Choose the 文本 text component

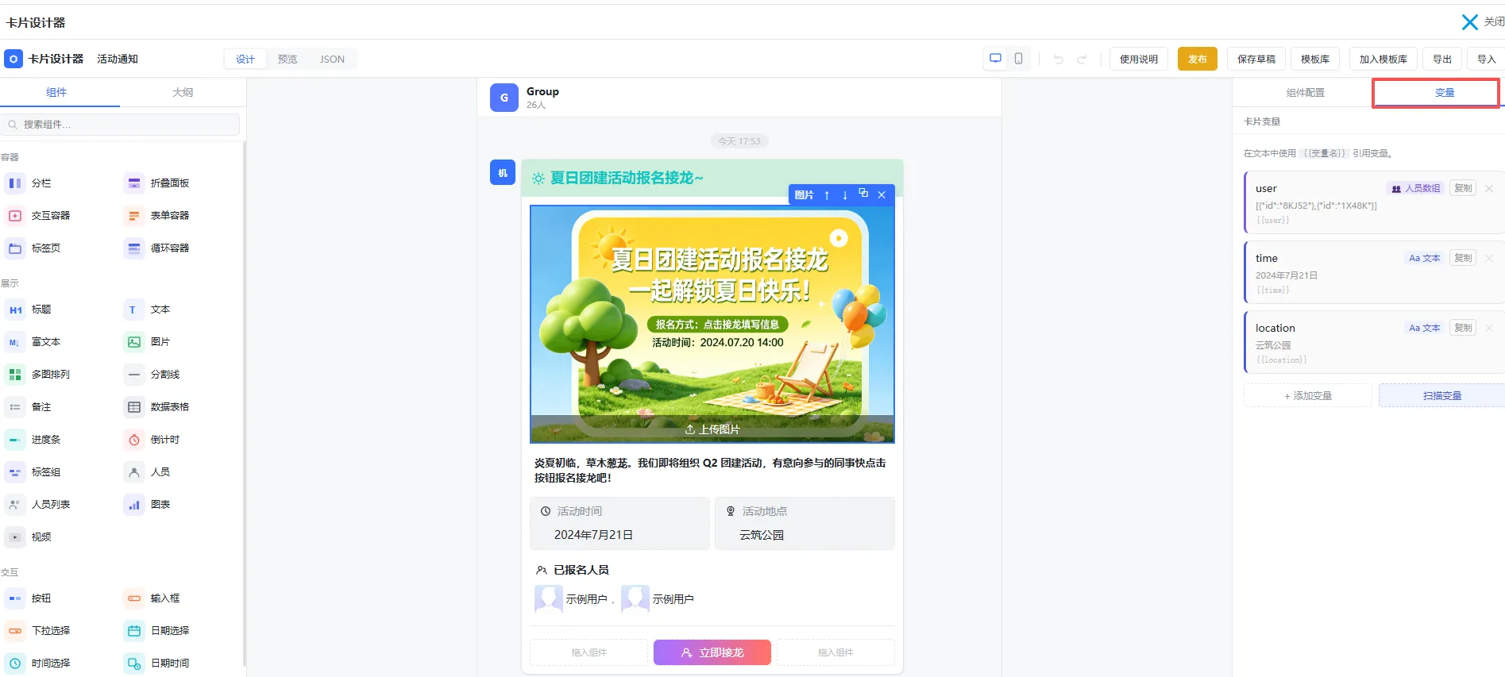pyautogui.click(x=148, y=310)
